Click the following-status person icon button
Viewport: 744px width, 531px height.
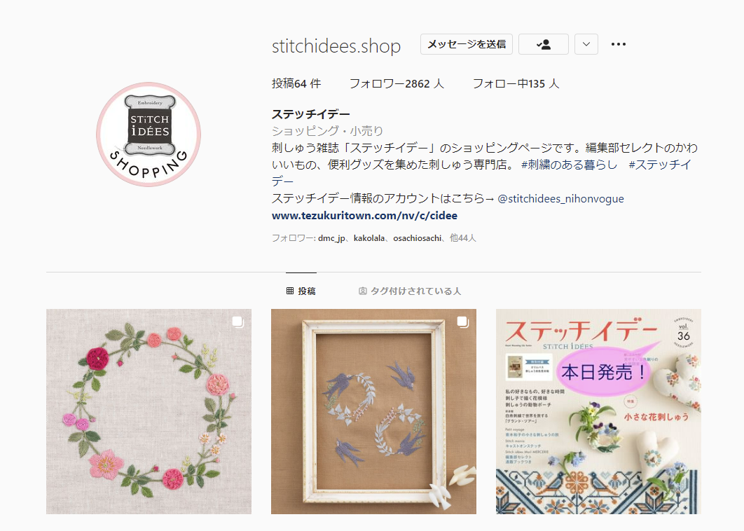click(x=544, y=44)
